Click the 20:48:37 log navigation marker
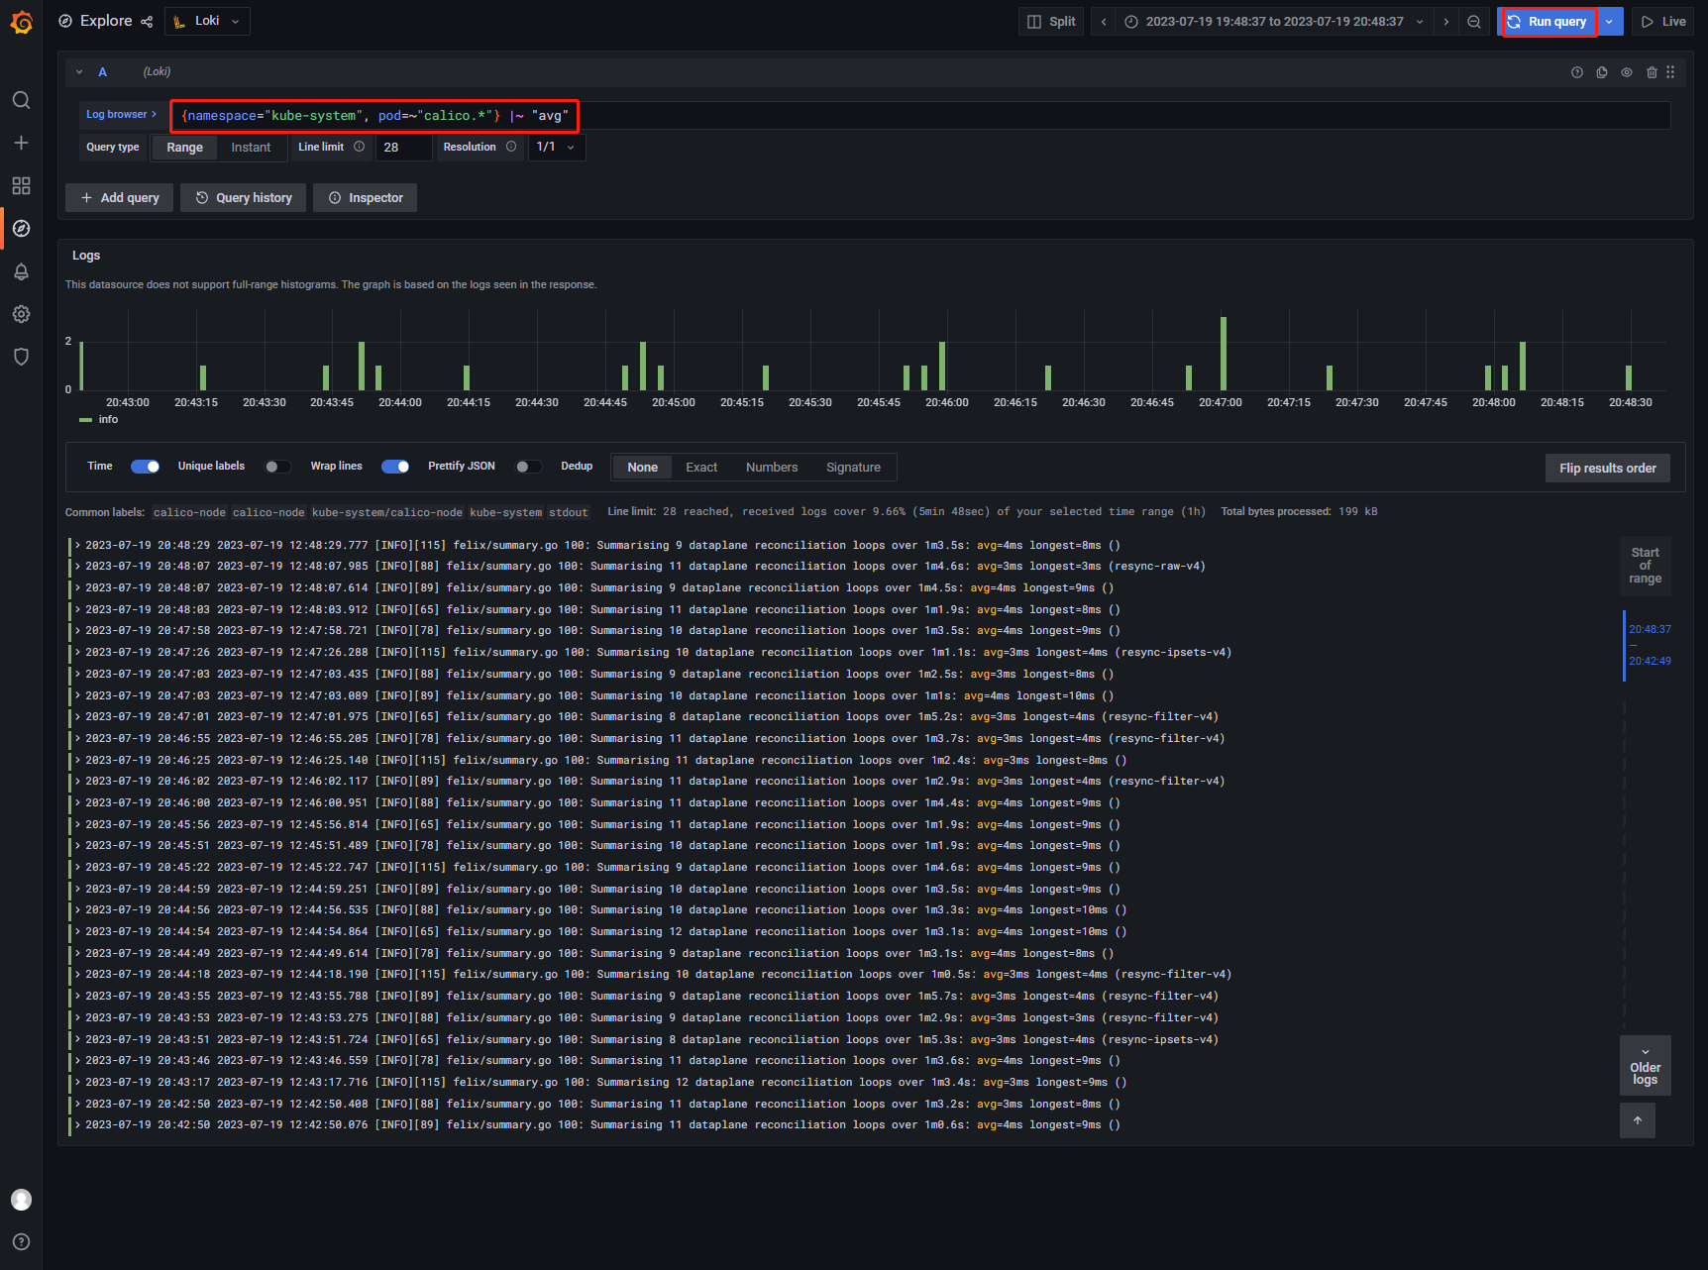 [x=1650, y=630]
